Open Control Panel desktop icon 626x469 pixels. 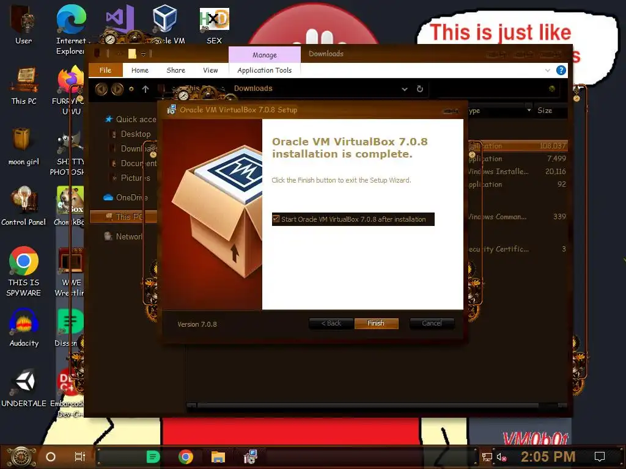(x=24, y=206)
